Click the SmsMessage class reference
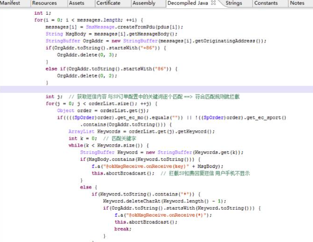The width and height of the screenshot is (313, 242). click(100, 27)
